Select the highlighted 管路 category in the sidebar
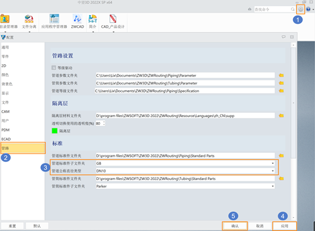Screen dimensions: 315x231 click(23, 148)
